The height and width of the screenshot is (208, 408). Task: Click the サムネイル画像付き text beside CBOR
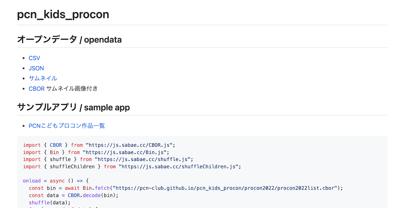[72, 89]
